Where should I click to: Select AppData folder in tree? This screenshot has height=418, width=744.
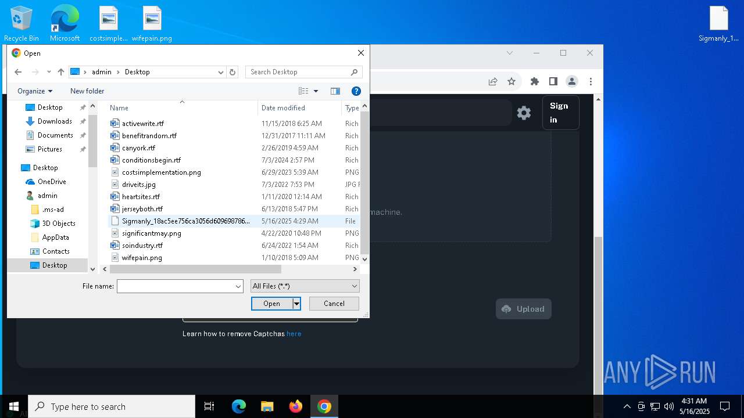click(55, 237)
